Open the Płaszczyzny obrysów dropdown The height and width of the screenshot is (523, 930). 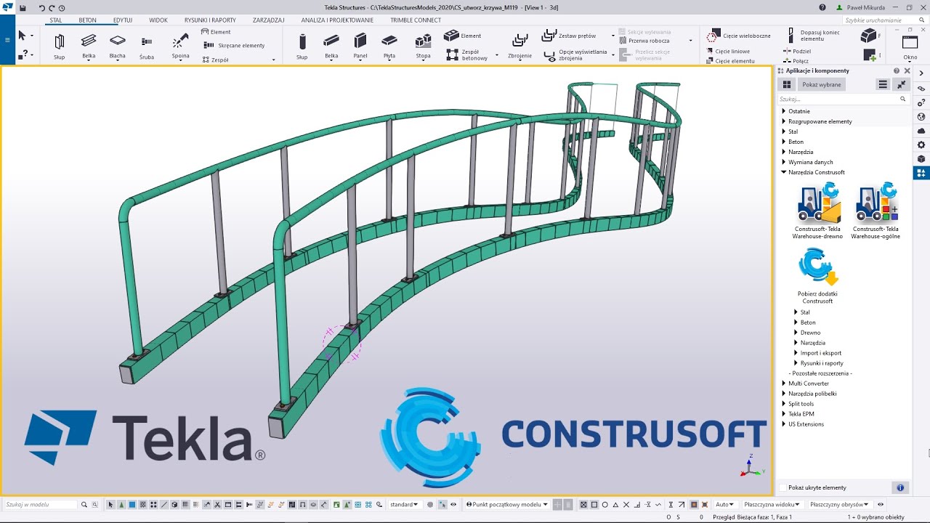click(x=839, y=504)
